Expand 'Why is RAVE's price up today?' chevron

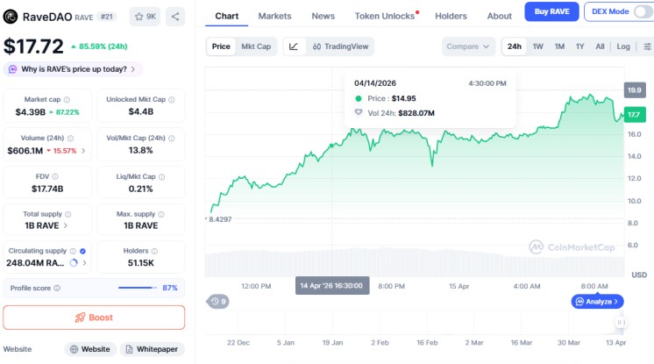(x=133, y=69)
